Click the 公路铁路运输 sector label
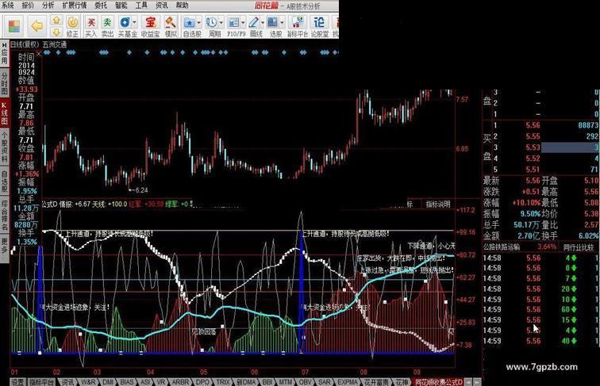Screen dimensions: 600x386 (502, 247)
